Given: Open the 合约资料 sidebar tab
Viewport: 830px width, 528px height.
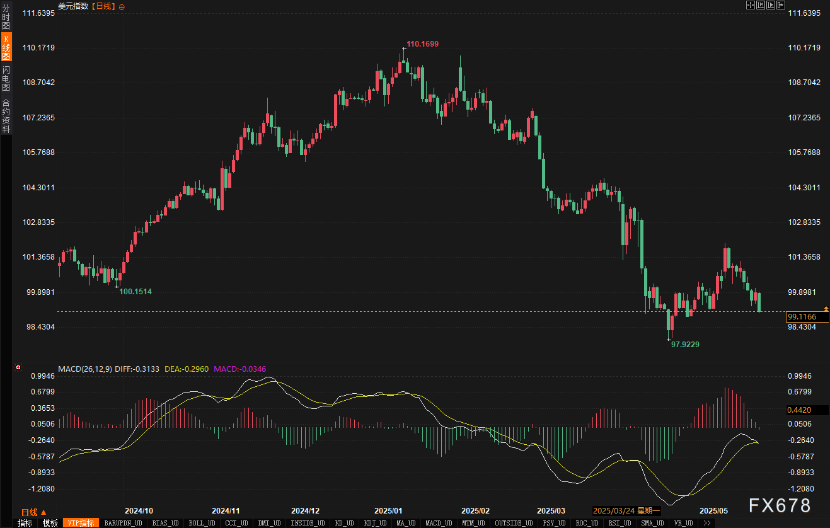Looking at the screenshot, I should [x=6, y=114].
